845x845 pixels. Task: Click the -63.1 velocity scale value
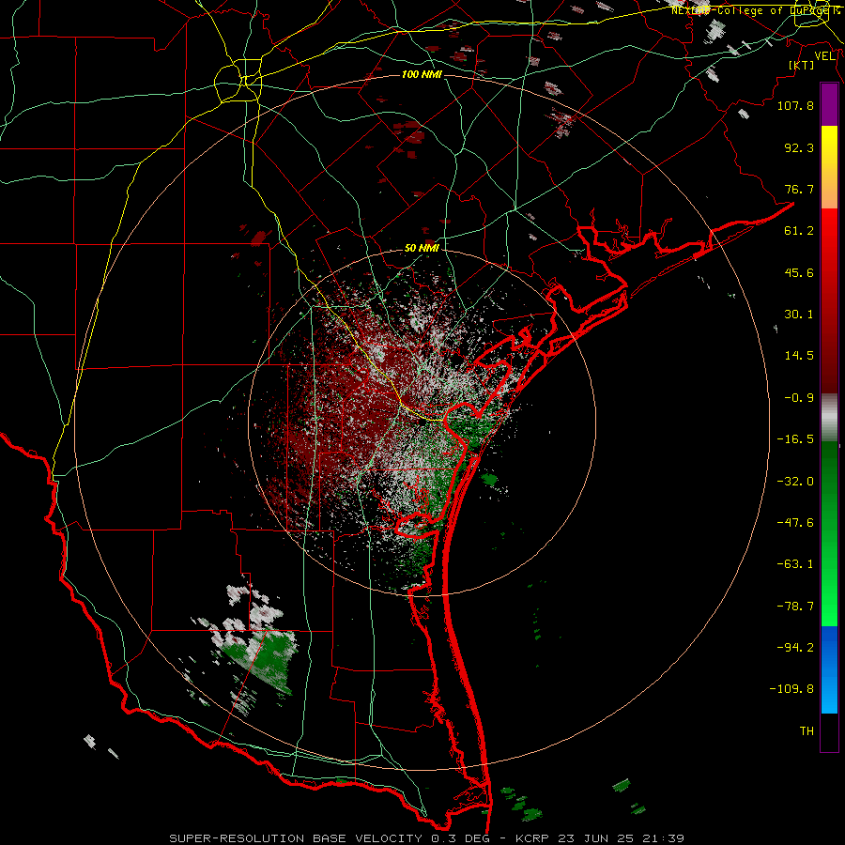[795, 564]
